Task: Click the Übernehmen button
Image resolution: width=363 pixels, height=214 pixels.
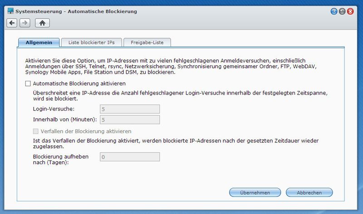Action: (255, 193)
